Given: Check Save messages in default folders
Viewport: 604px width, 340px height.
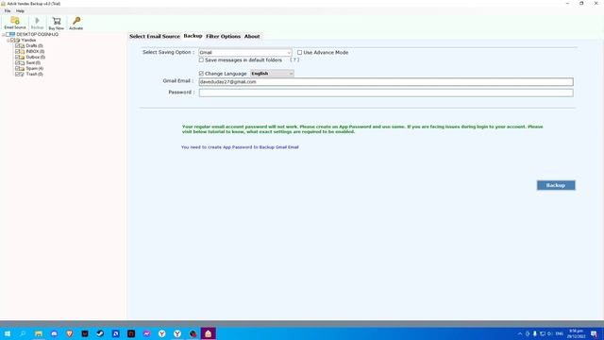Looking at the screenshot, I should click(x=201, y=60).
